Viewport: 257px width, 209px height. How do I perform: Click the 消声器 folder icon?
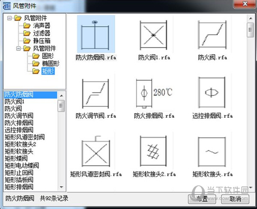[27, 26]
